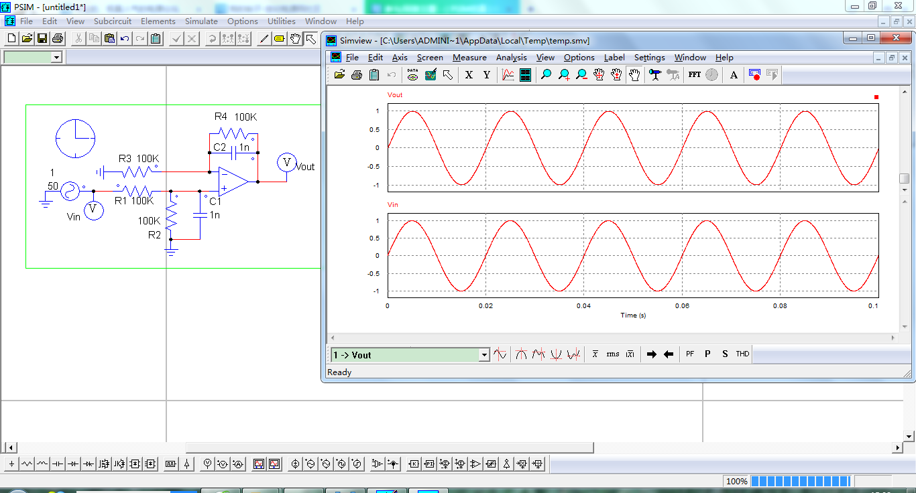Open a schematic file in PSIM toolbar
Screen dimensions: 916x493
pyautogui.click(x=27, y=39)
